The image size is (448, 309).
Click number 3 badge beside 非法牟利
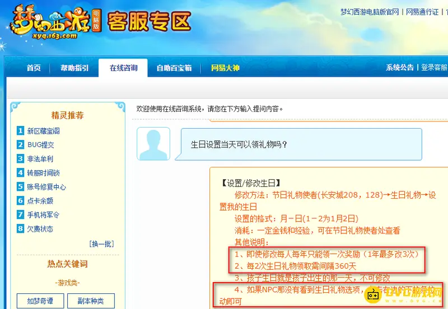20,158
